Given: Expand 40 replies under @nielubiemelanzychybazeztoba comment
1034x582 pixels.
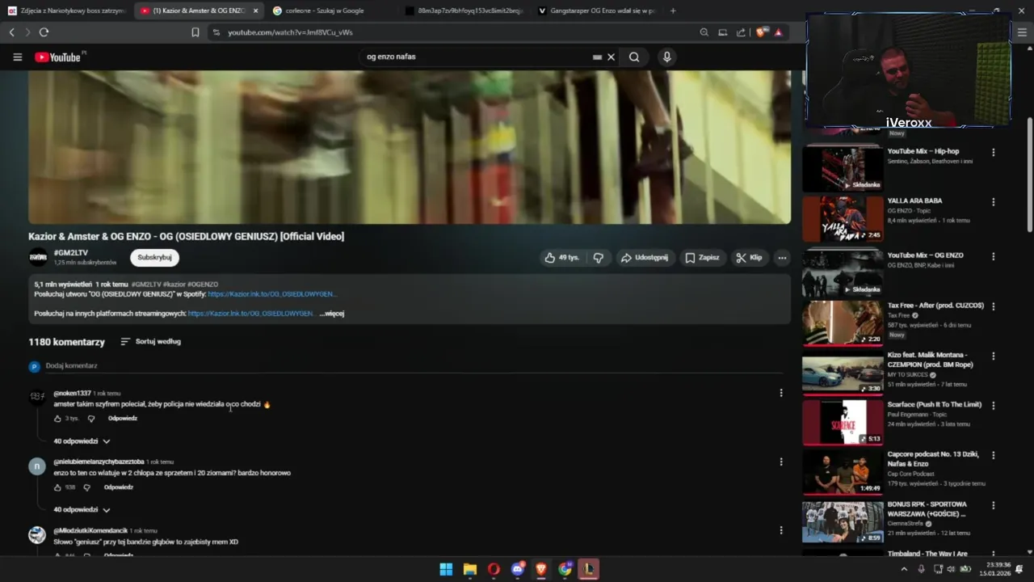Looking at the screenshot, I should coord(82,510).
